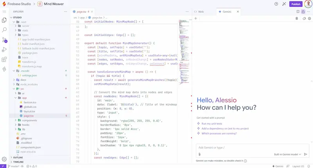
Task: Click the Mind Weaver project icon
Action: click(40, 4)
